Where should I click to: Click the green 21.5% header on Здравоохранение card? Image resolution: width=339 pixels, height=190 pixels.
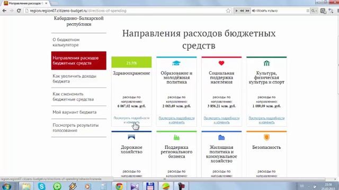pyautogui.click(x=131, y=62)
